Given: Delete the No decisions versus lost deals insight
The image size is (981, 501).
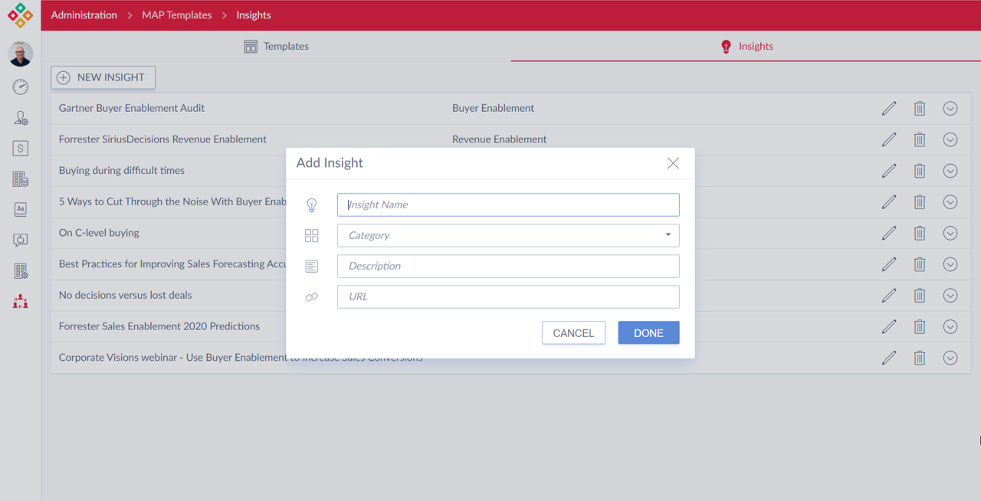Looking at the screenshot, I should (x=919, y=296).
